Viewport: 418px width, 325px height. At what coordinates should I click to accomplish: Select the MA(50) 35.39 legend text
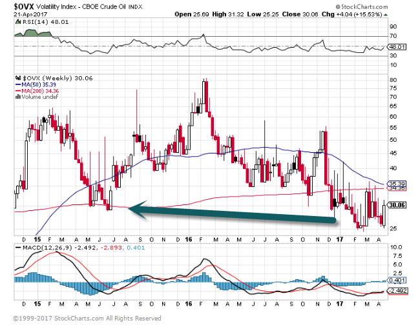point(39,84)
